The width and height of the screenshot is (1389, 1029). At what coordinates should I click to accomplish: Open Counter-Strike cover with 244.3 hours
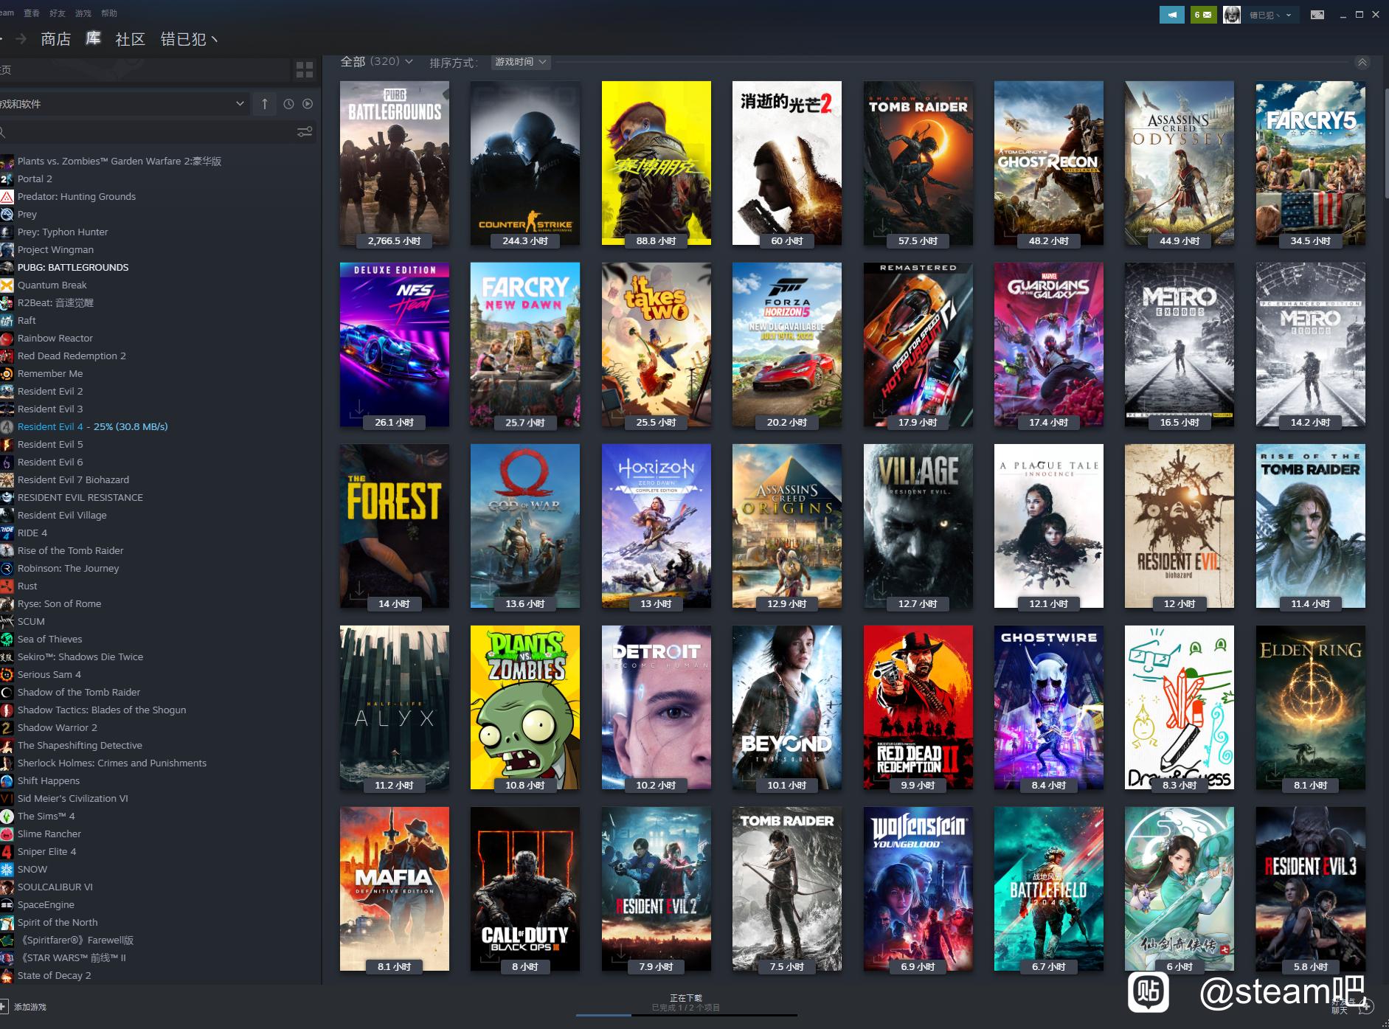point(525,163)
